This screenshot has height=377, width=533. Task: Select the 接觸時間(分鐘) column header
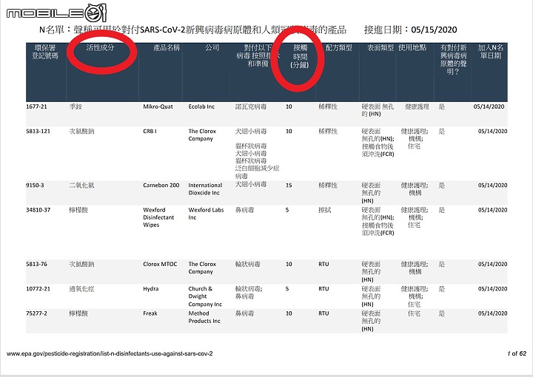(x=300, y=56)
